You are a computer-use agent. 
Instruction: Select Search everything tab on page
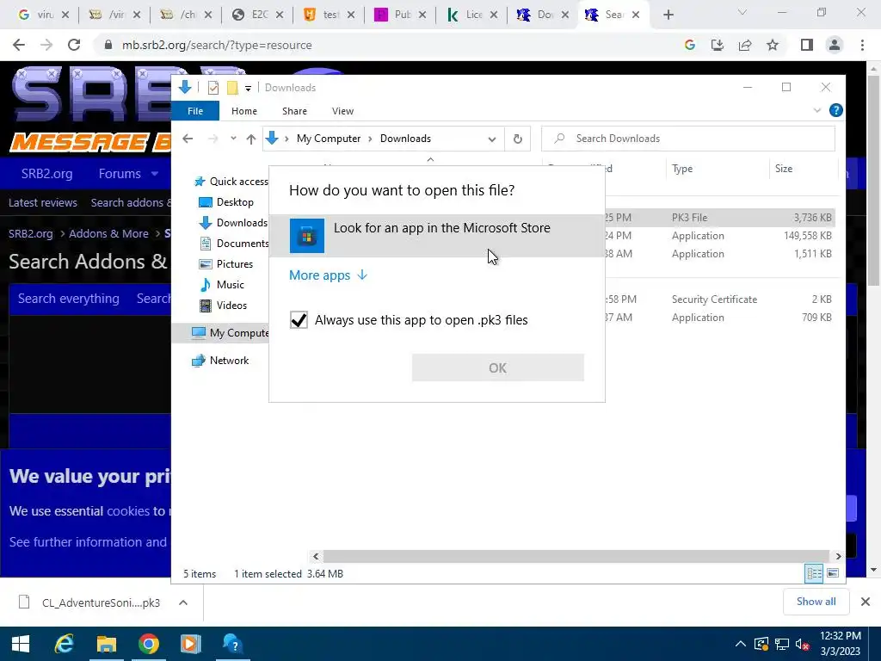[x=69, y=299]
